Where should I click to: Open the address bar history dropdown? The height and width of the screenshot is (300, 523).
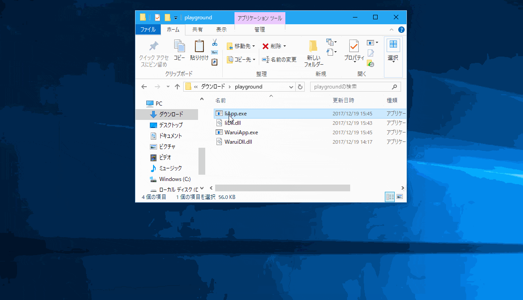291,87
